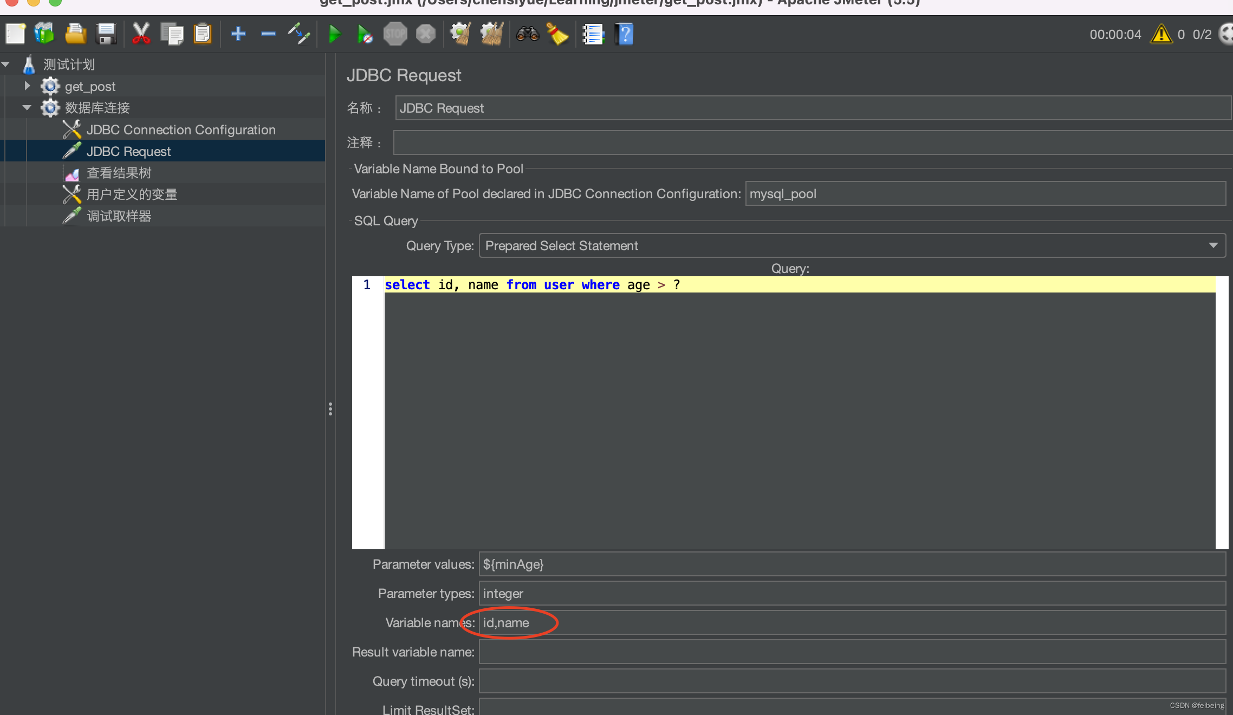
Task: Click the warning triangle log icon
Action: [1161, 34]
